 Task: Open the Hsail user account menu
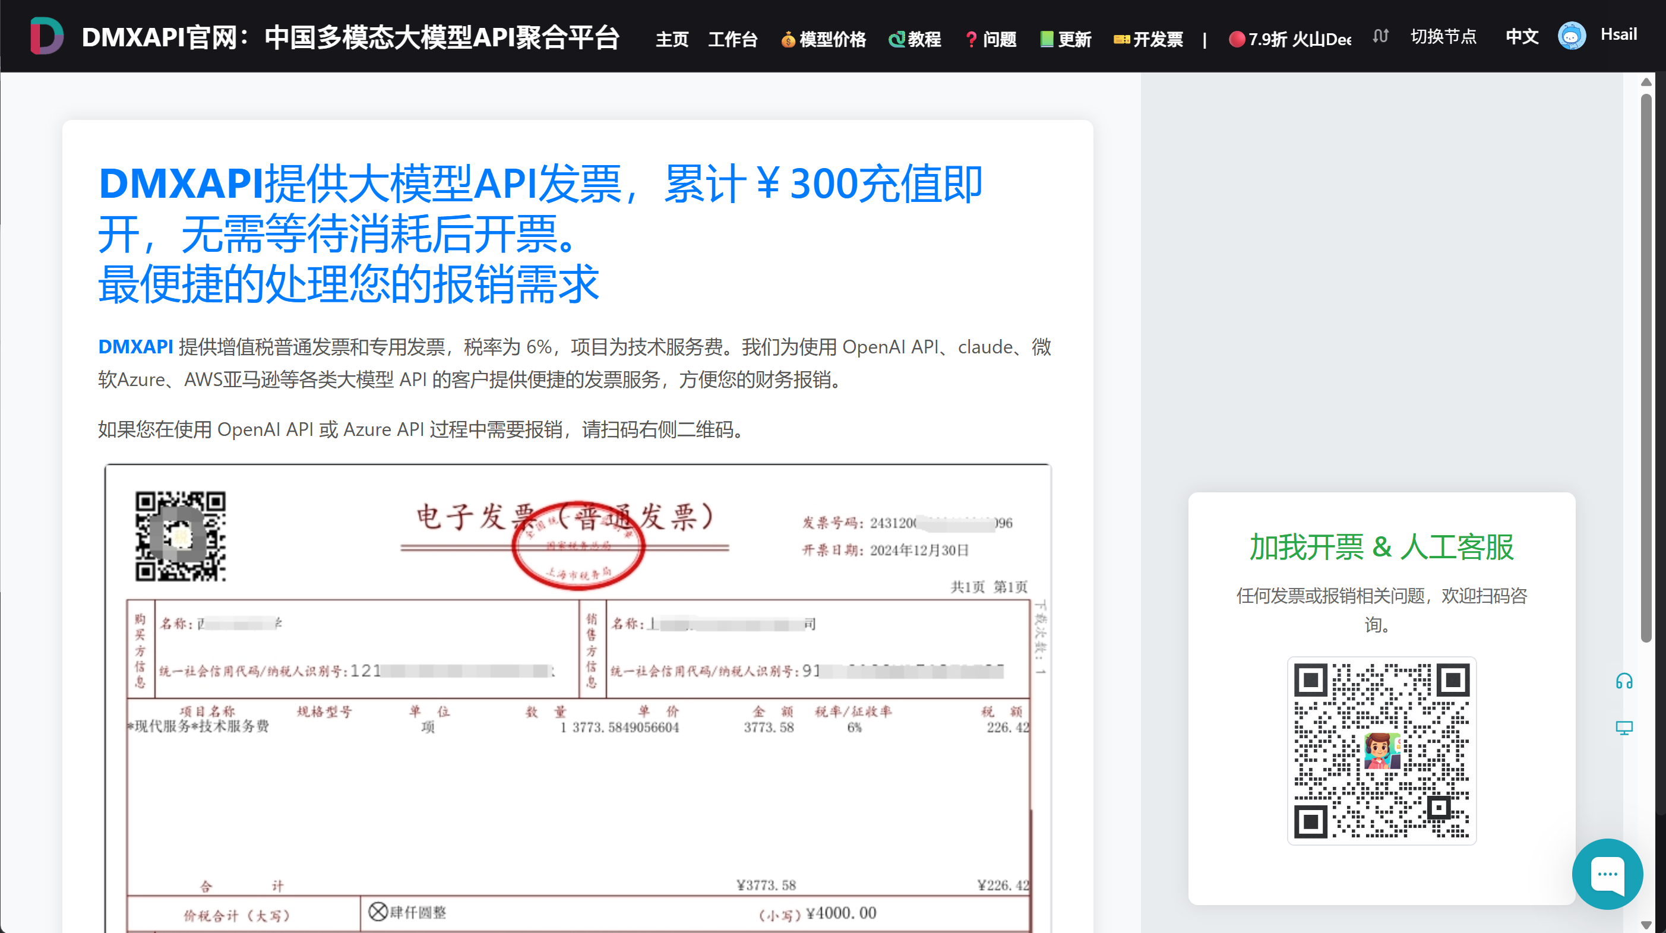click(x=1618, y=34)
